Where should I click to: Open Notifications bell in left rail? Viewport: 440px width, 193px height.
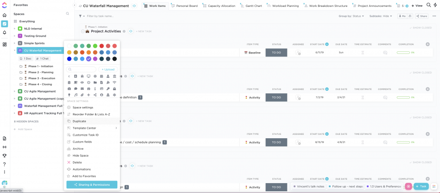pos(4,33)
